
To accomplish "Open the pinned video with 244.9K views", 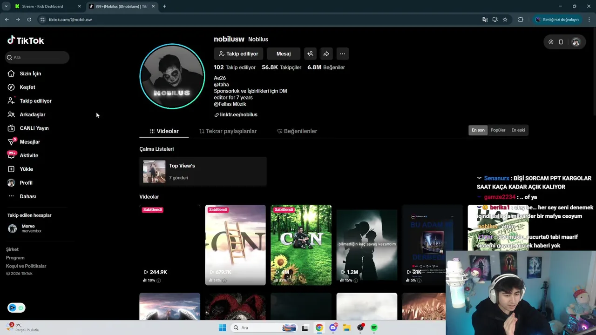I will click(169, 244).
